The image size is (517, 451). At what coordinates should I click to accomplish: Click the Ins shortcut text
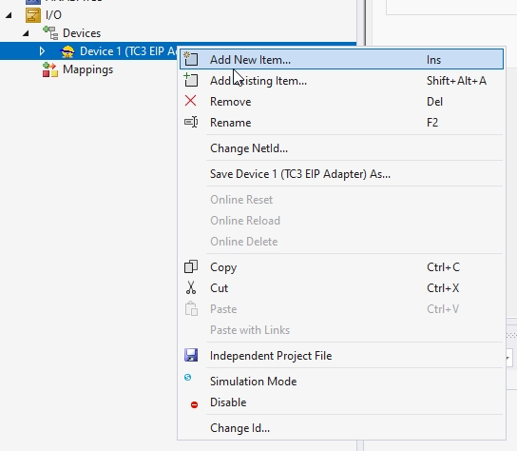(433, 60)
